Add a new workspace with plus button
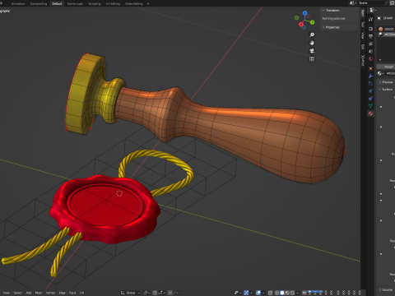The image size is (395, 296). pos(148,3)
